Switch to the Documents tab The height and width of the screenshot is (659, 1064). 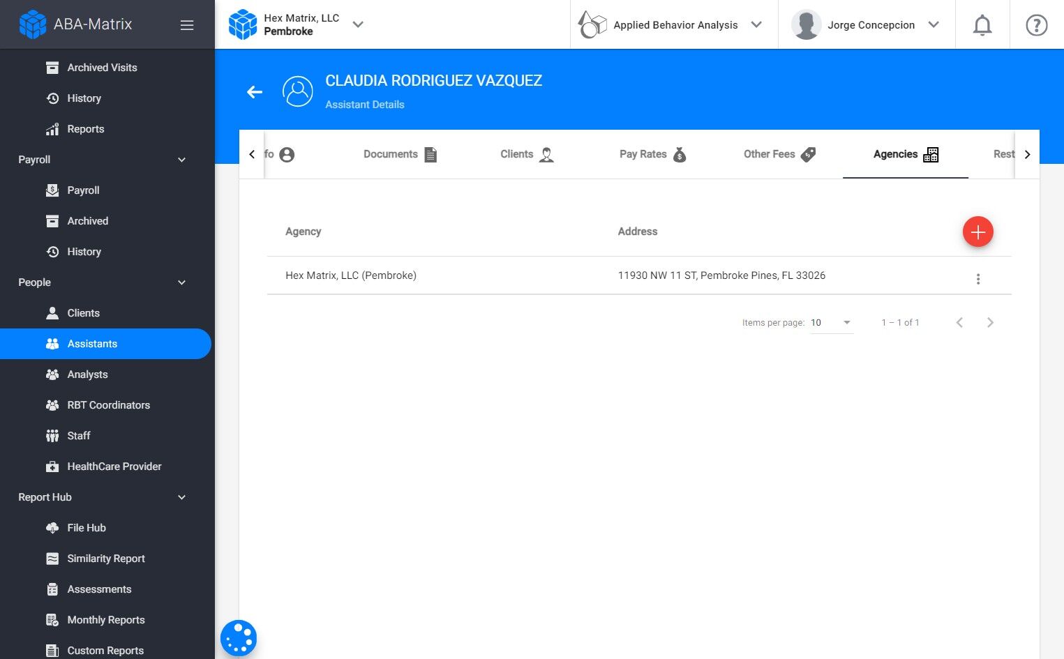coord(400,154)
